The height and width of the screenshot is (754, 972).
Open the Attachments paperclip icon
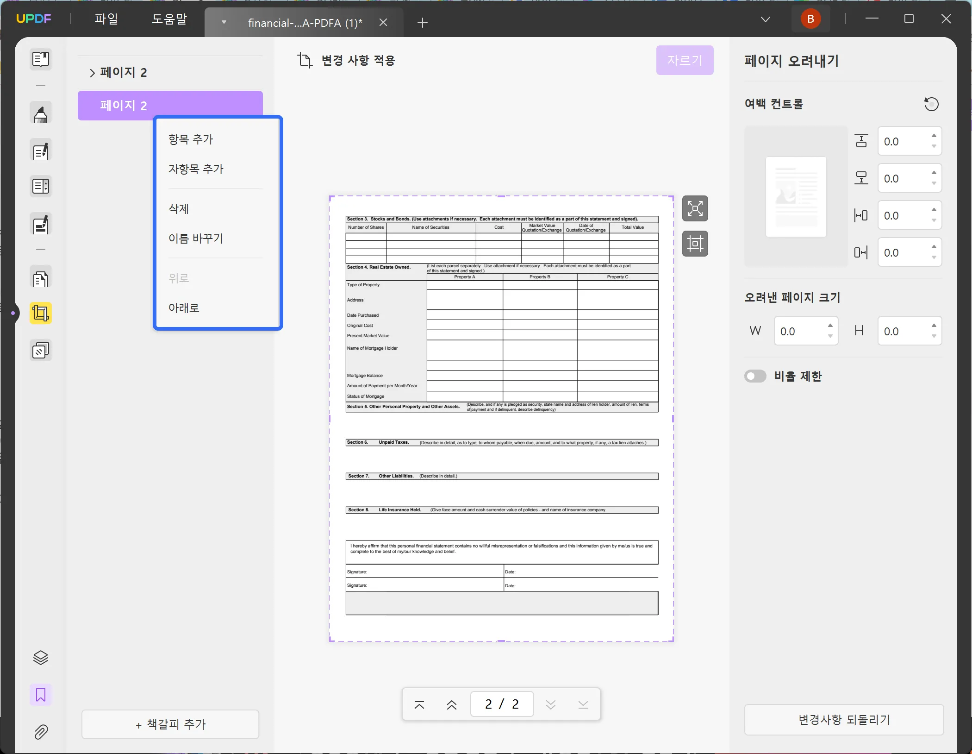pyautogui.click(x=41, y=732)
